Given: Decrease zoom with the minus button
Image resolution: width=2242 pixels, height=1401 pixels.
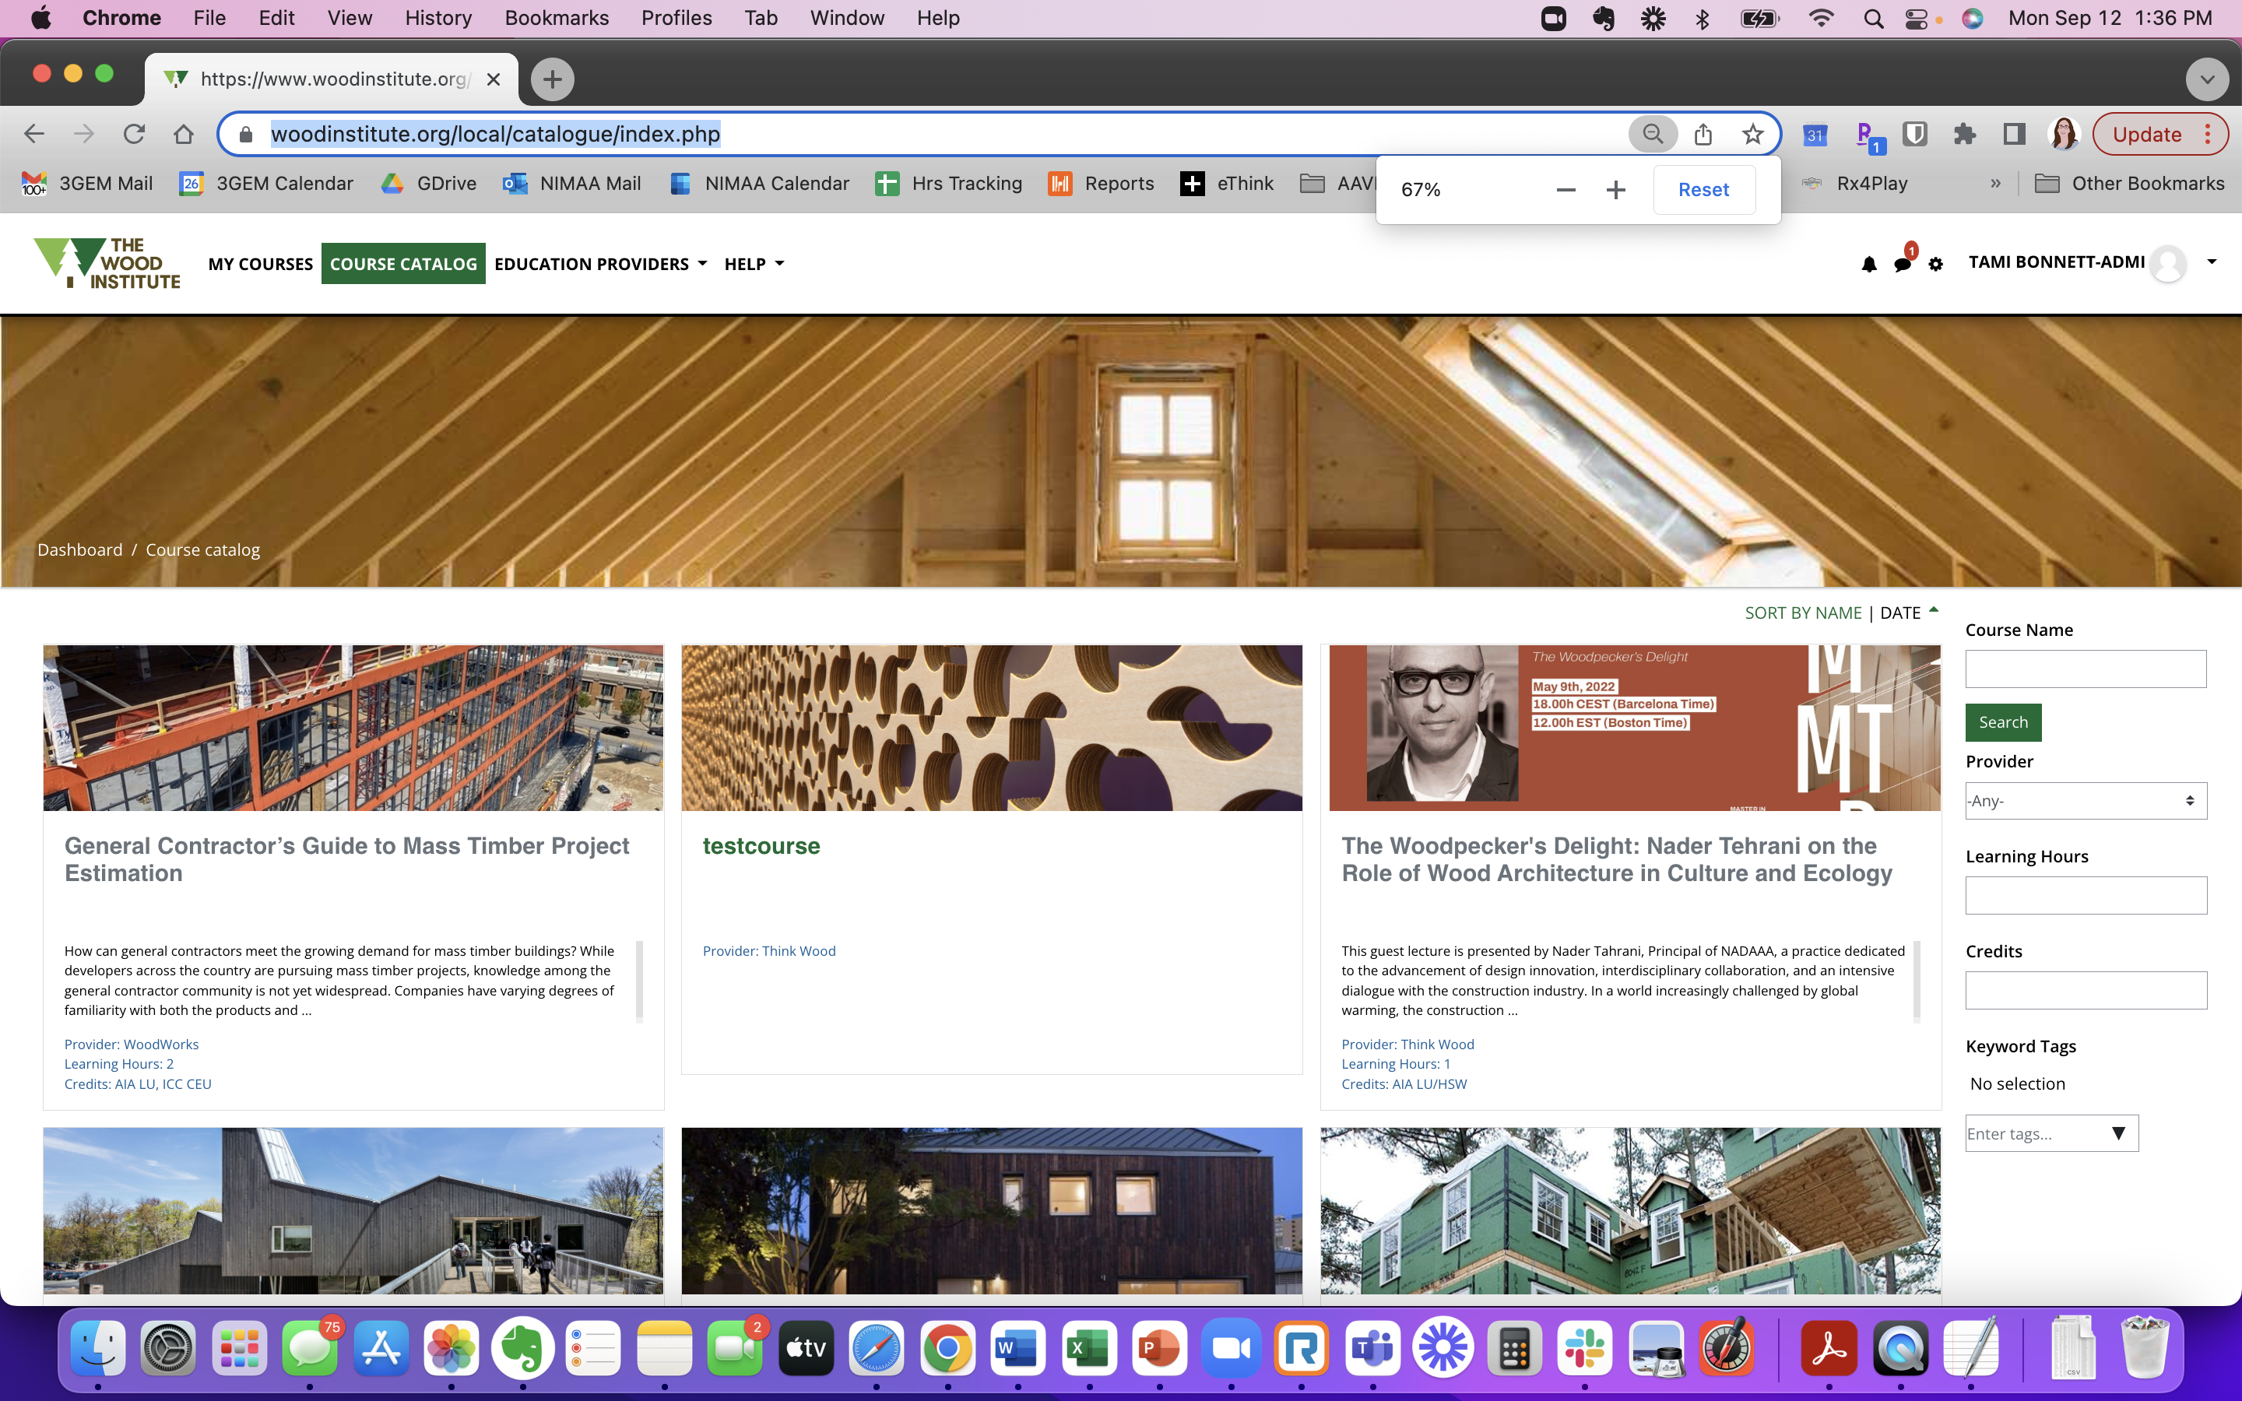Looking at the screenshot, I should 1566,190.
